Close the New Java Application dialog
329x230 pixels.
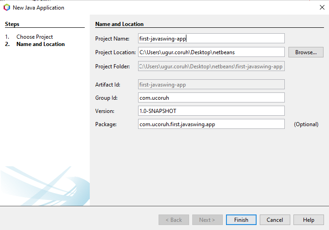(x=322, y=7)
